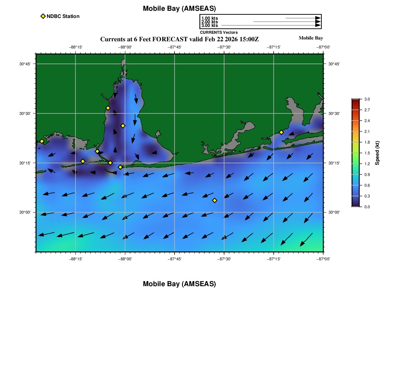This screenshot has width=395, height=377.
Task: Click the NDBC Station legend text
Action: [63, 16]
